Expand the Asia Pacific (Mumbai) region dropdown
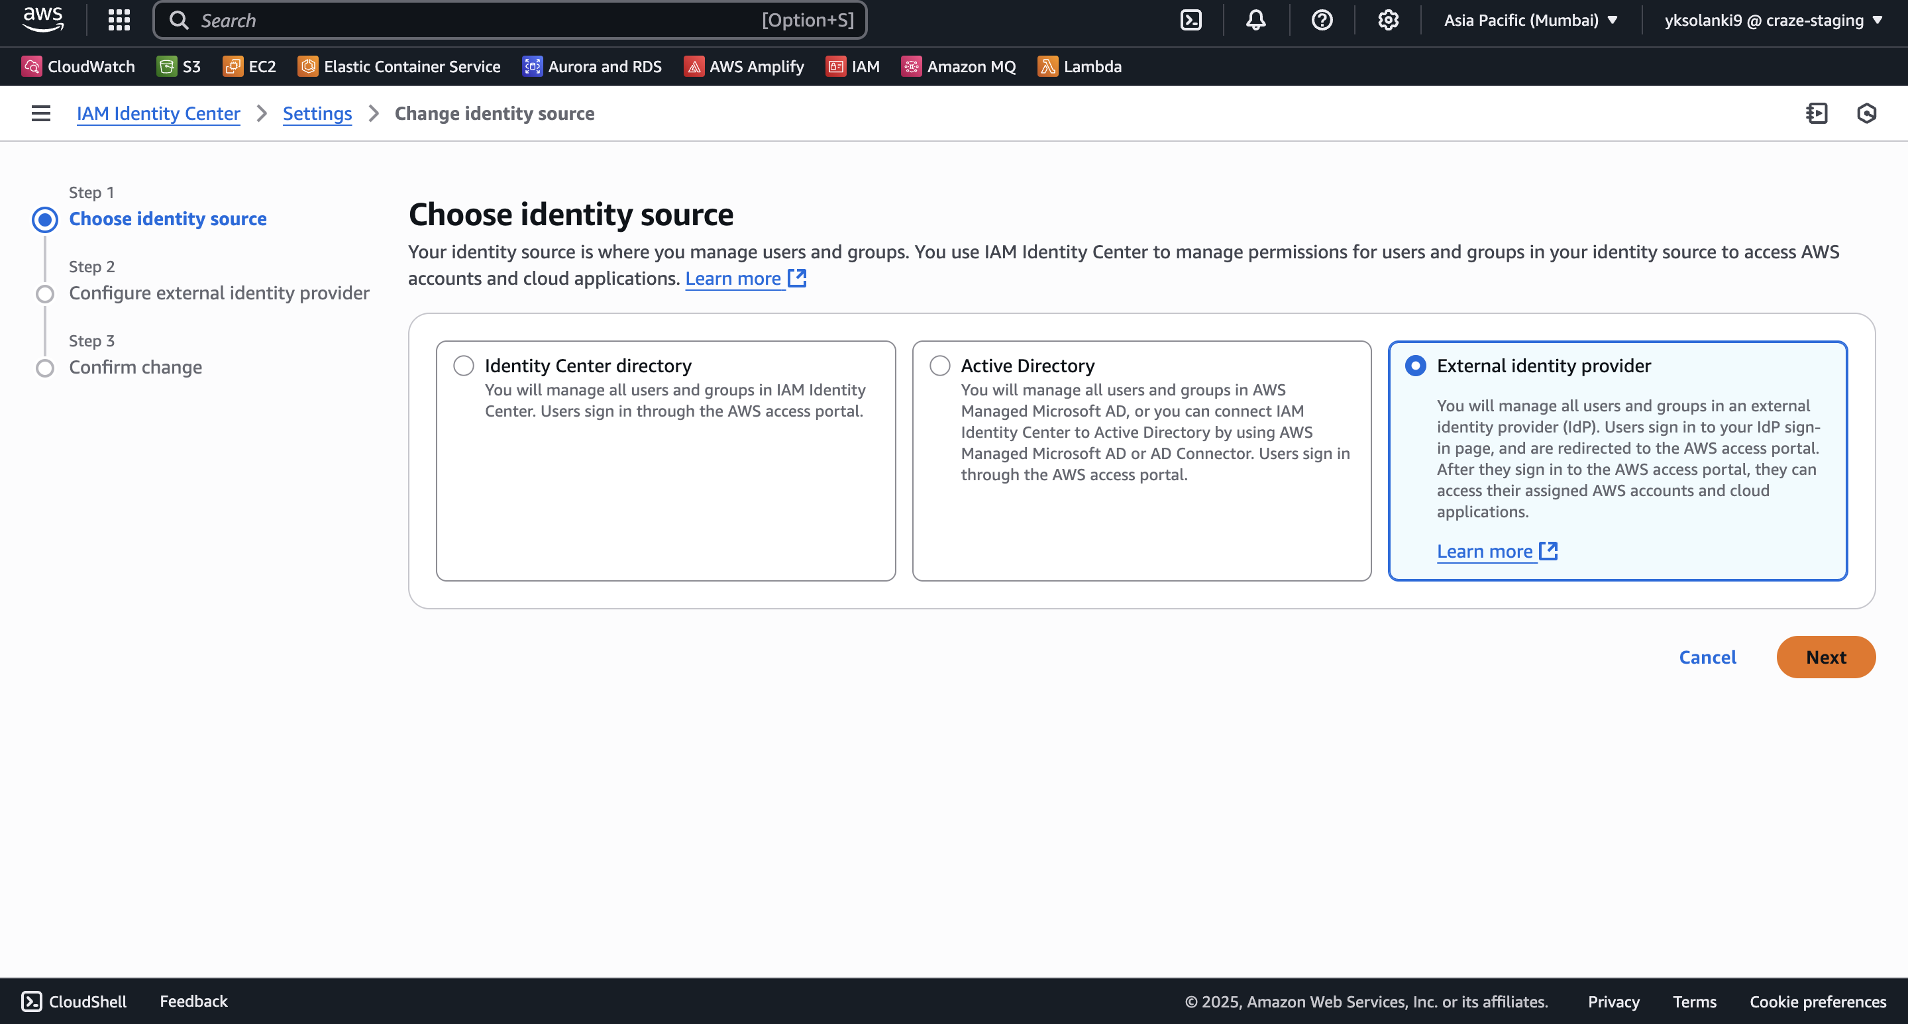Image resolution: width=1908 pixels, height=1024 pixels. click(1530, 20)
